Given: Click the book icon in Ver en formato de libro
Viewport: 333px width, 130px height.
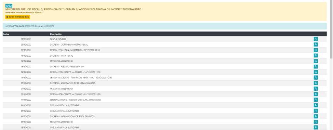Looking at the screenshot, I should click(7, 17).
